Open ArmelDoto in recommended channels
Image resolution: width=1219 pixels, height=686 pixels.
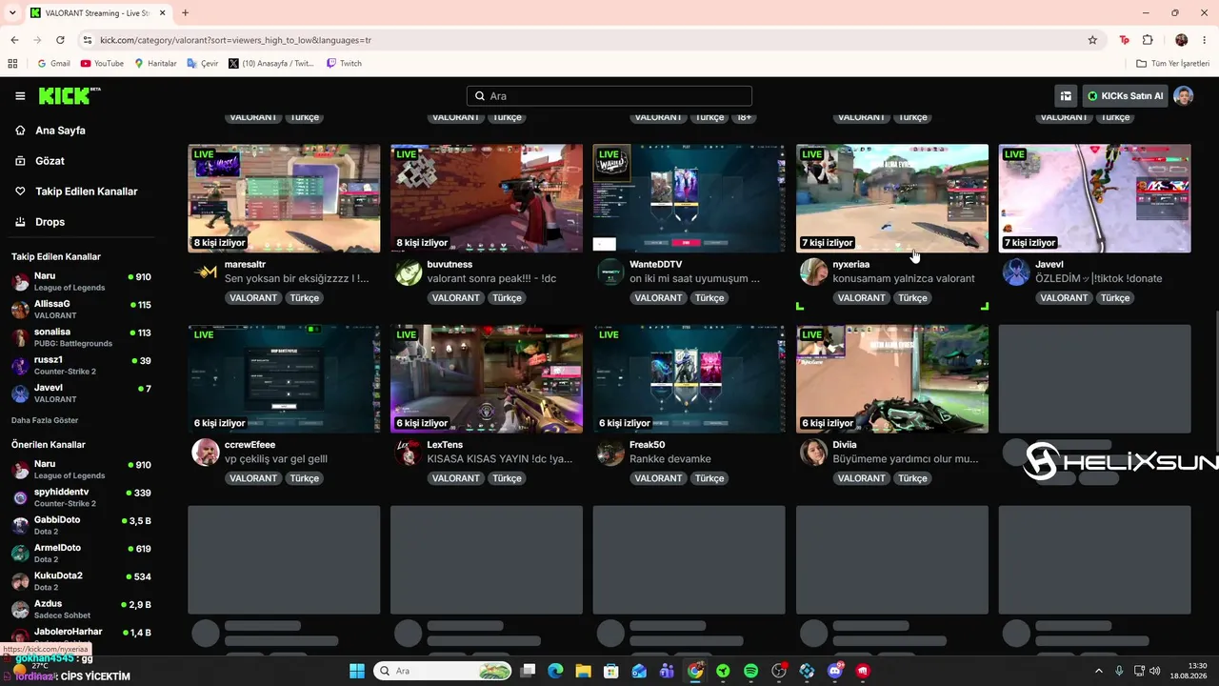click(x=81, y=554)
